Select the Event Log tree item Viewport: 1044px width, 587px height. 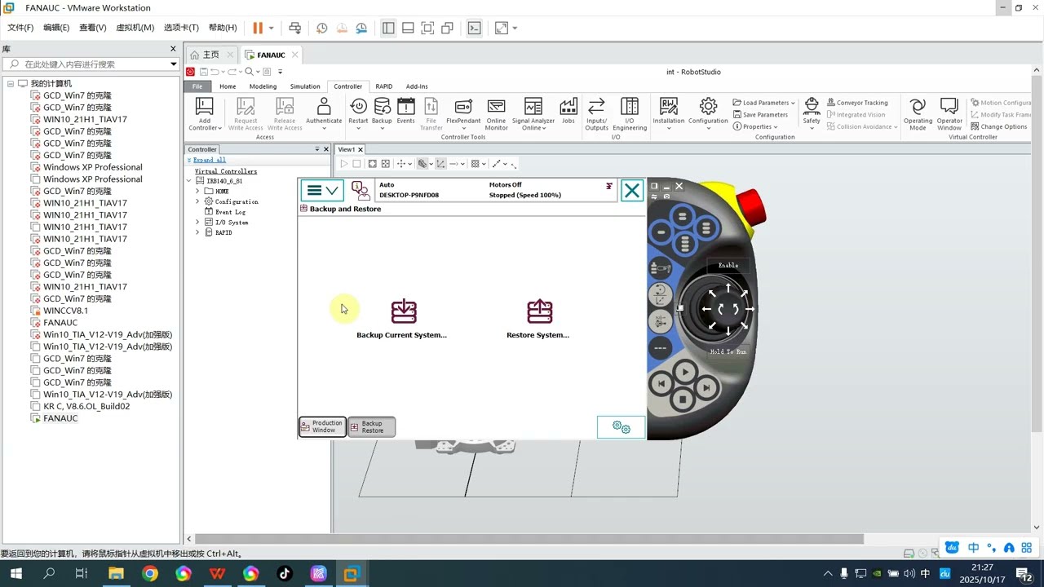[x=225, y=212]
